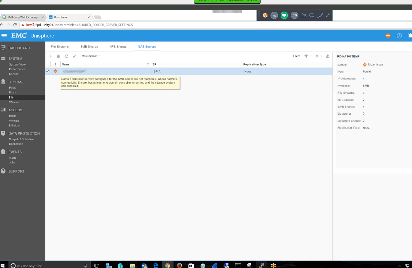Click the delete trash icon in the toolbar
This screenshot has height=268, width=412.
click(58, 56)
